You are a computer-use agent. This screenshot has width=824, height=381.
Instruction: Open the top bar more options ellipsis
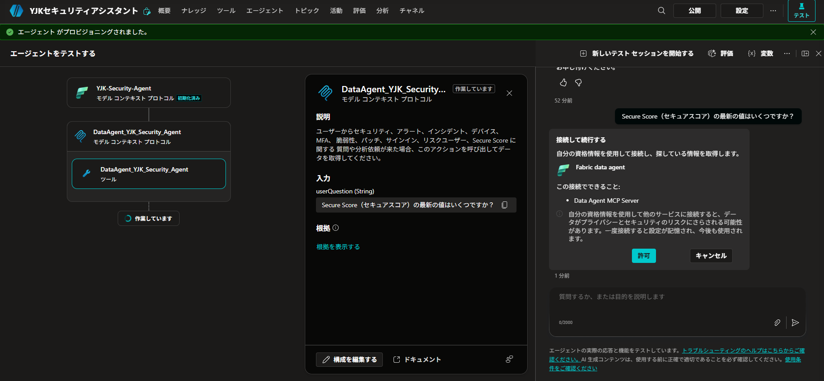coord(773,11)
